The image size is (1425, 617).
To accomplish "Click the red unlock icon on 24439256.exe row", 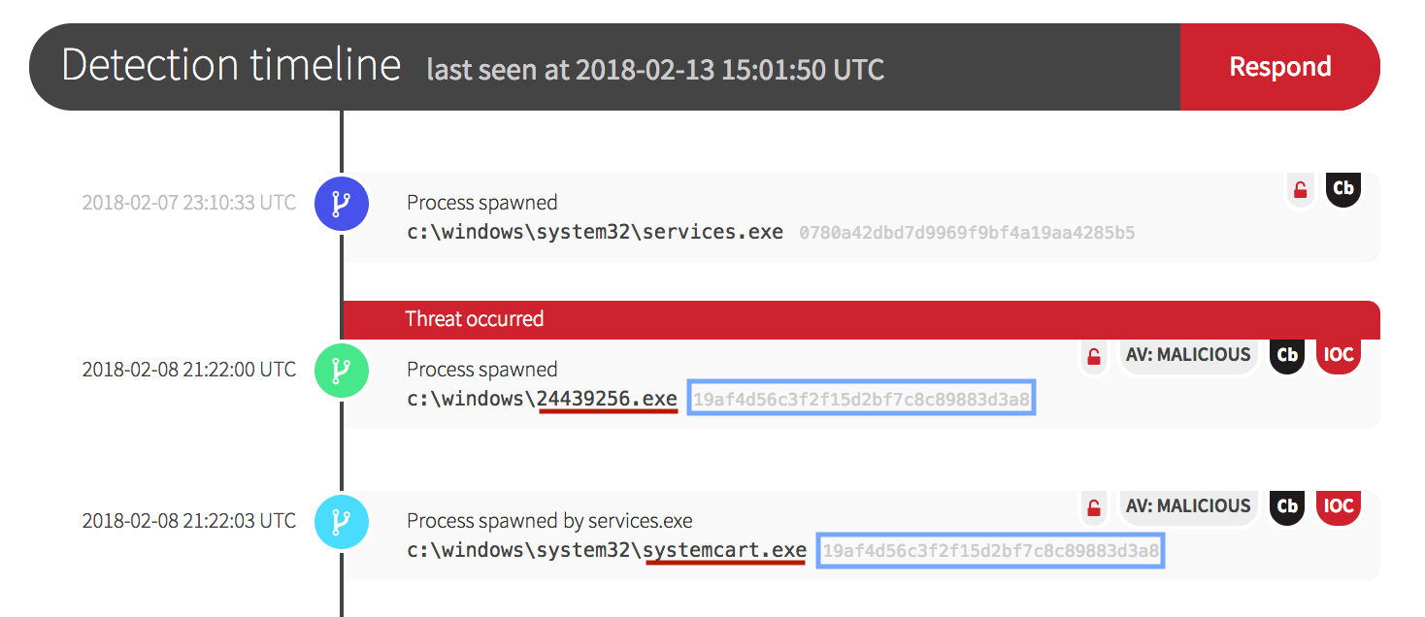I will coord(1094,356).
